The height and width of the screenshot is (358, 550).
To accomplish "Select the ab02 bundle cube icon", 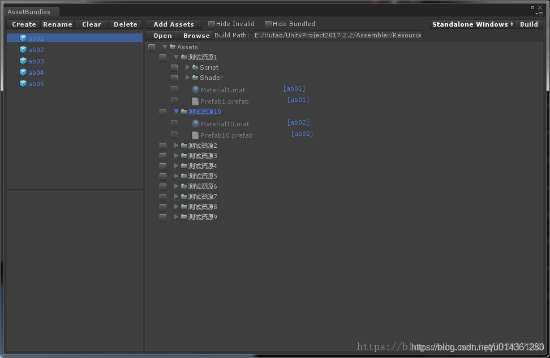I will 23,49.
